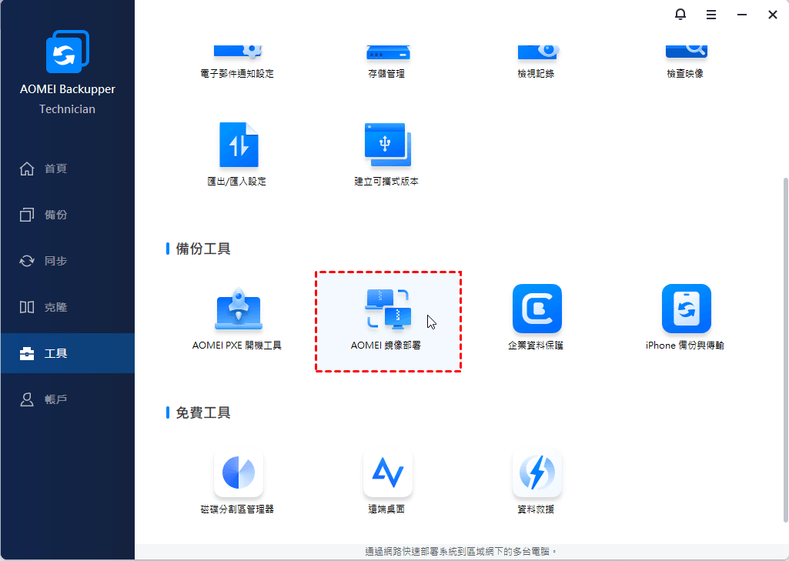Launch 遠端桌面 free tool
The width and height of the screenshot is (789, 561).
point(387,483)
